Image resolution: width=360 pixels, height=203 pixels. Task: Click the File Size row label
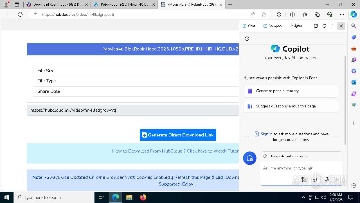point(46,71)
